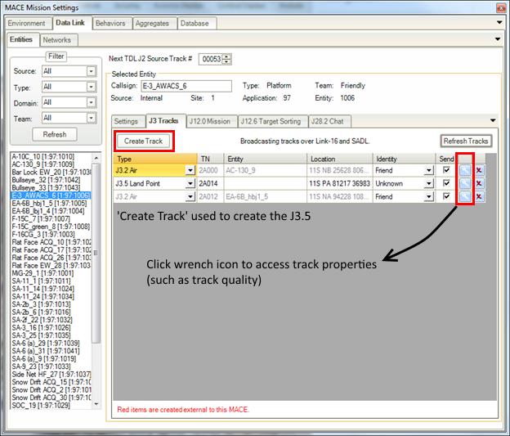Switch to the Behaviors tab
510x436 pixels.
[110, 24]
